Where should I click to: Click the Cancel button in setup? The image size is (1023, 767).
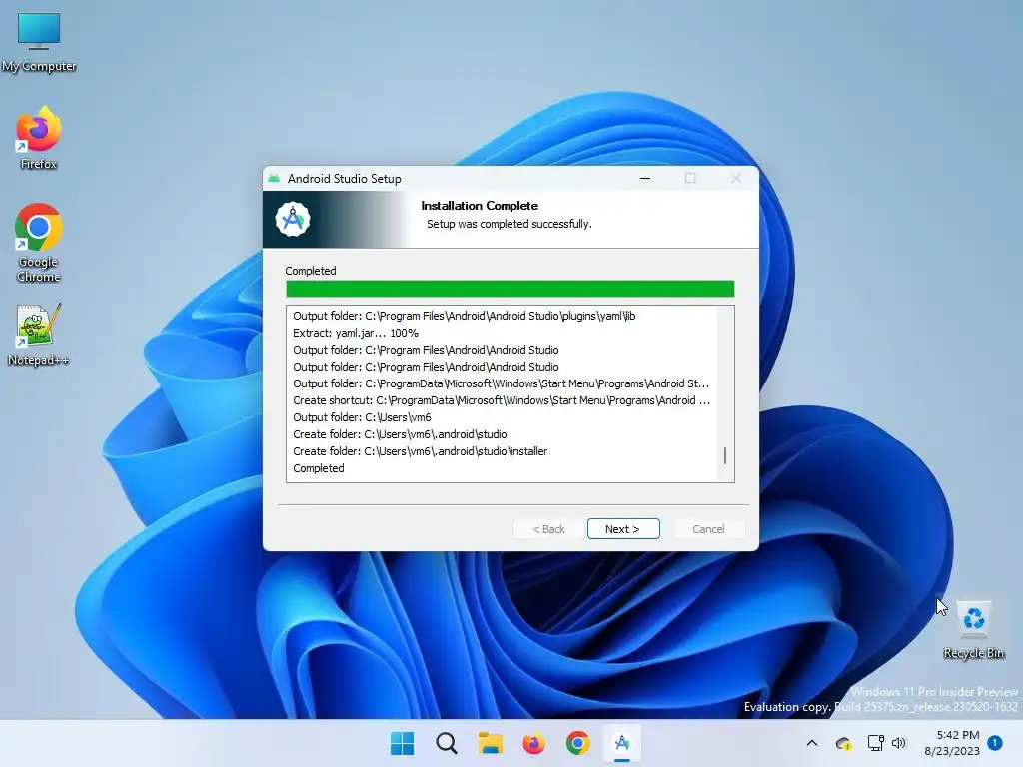708,529
